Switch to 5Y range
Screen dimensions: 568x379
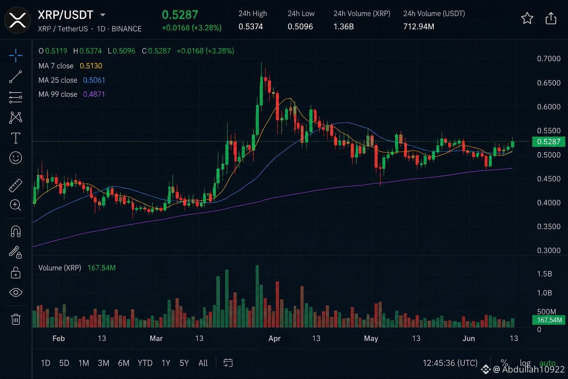click(184, 363)
